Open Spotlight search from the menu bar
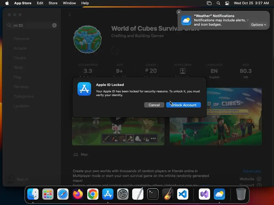This screenshot has width=274, height=205. [218, 3]
